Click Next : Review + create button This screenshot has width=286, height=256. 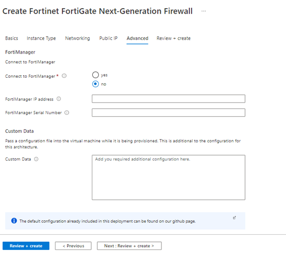pos(129,246)
